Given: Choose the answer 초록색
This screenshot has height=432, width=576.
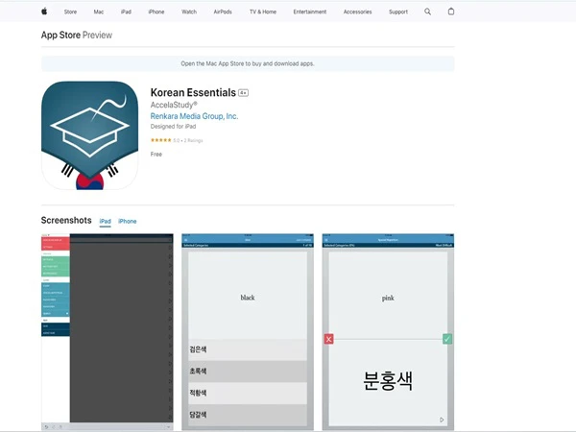Looking at the screenshot, I should click(248, 371).
